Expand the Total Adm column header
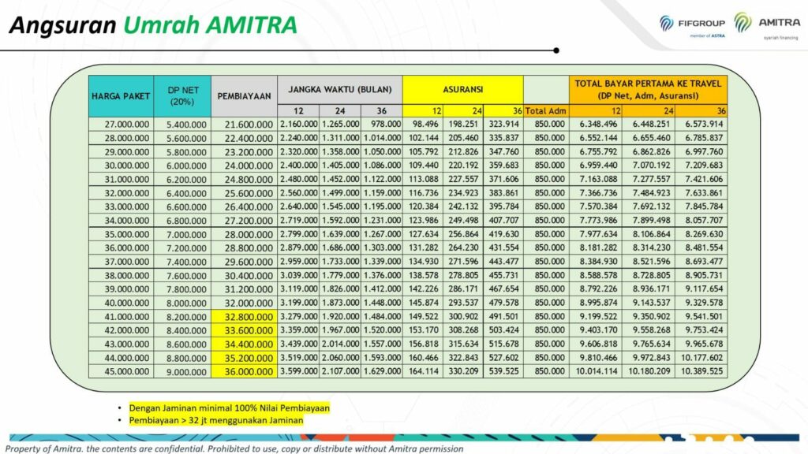 pos(546,111)
